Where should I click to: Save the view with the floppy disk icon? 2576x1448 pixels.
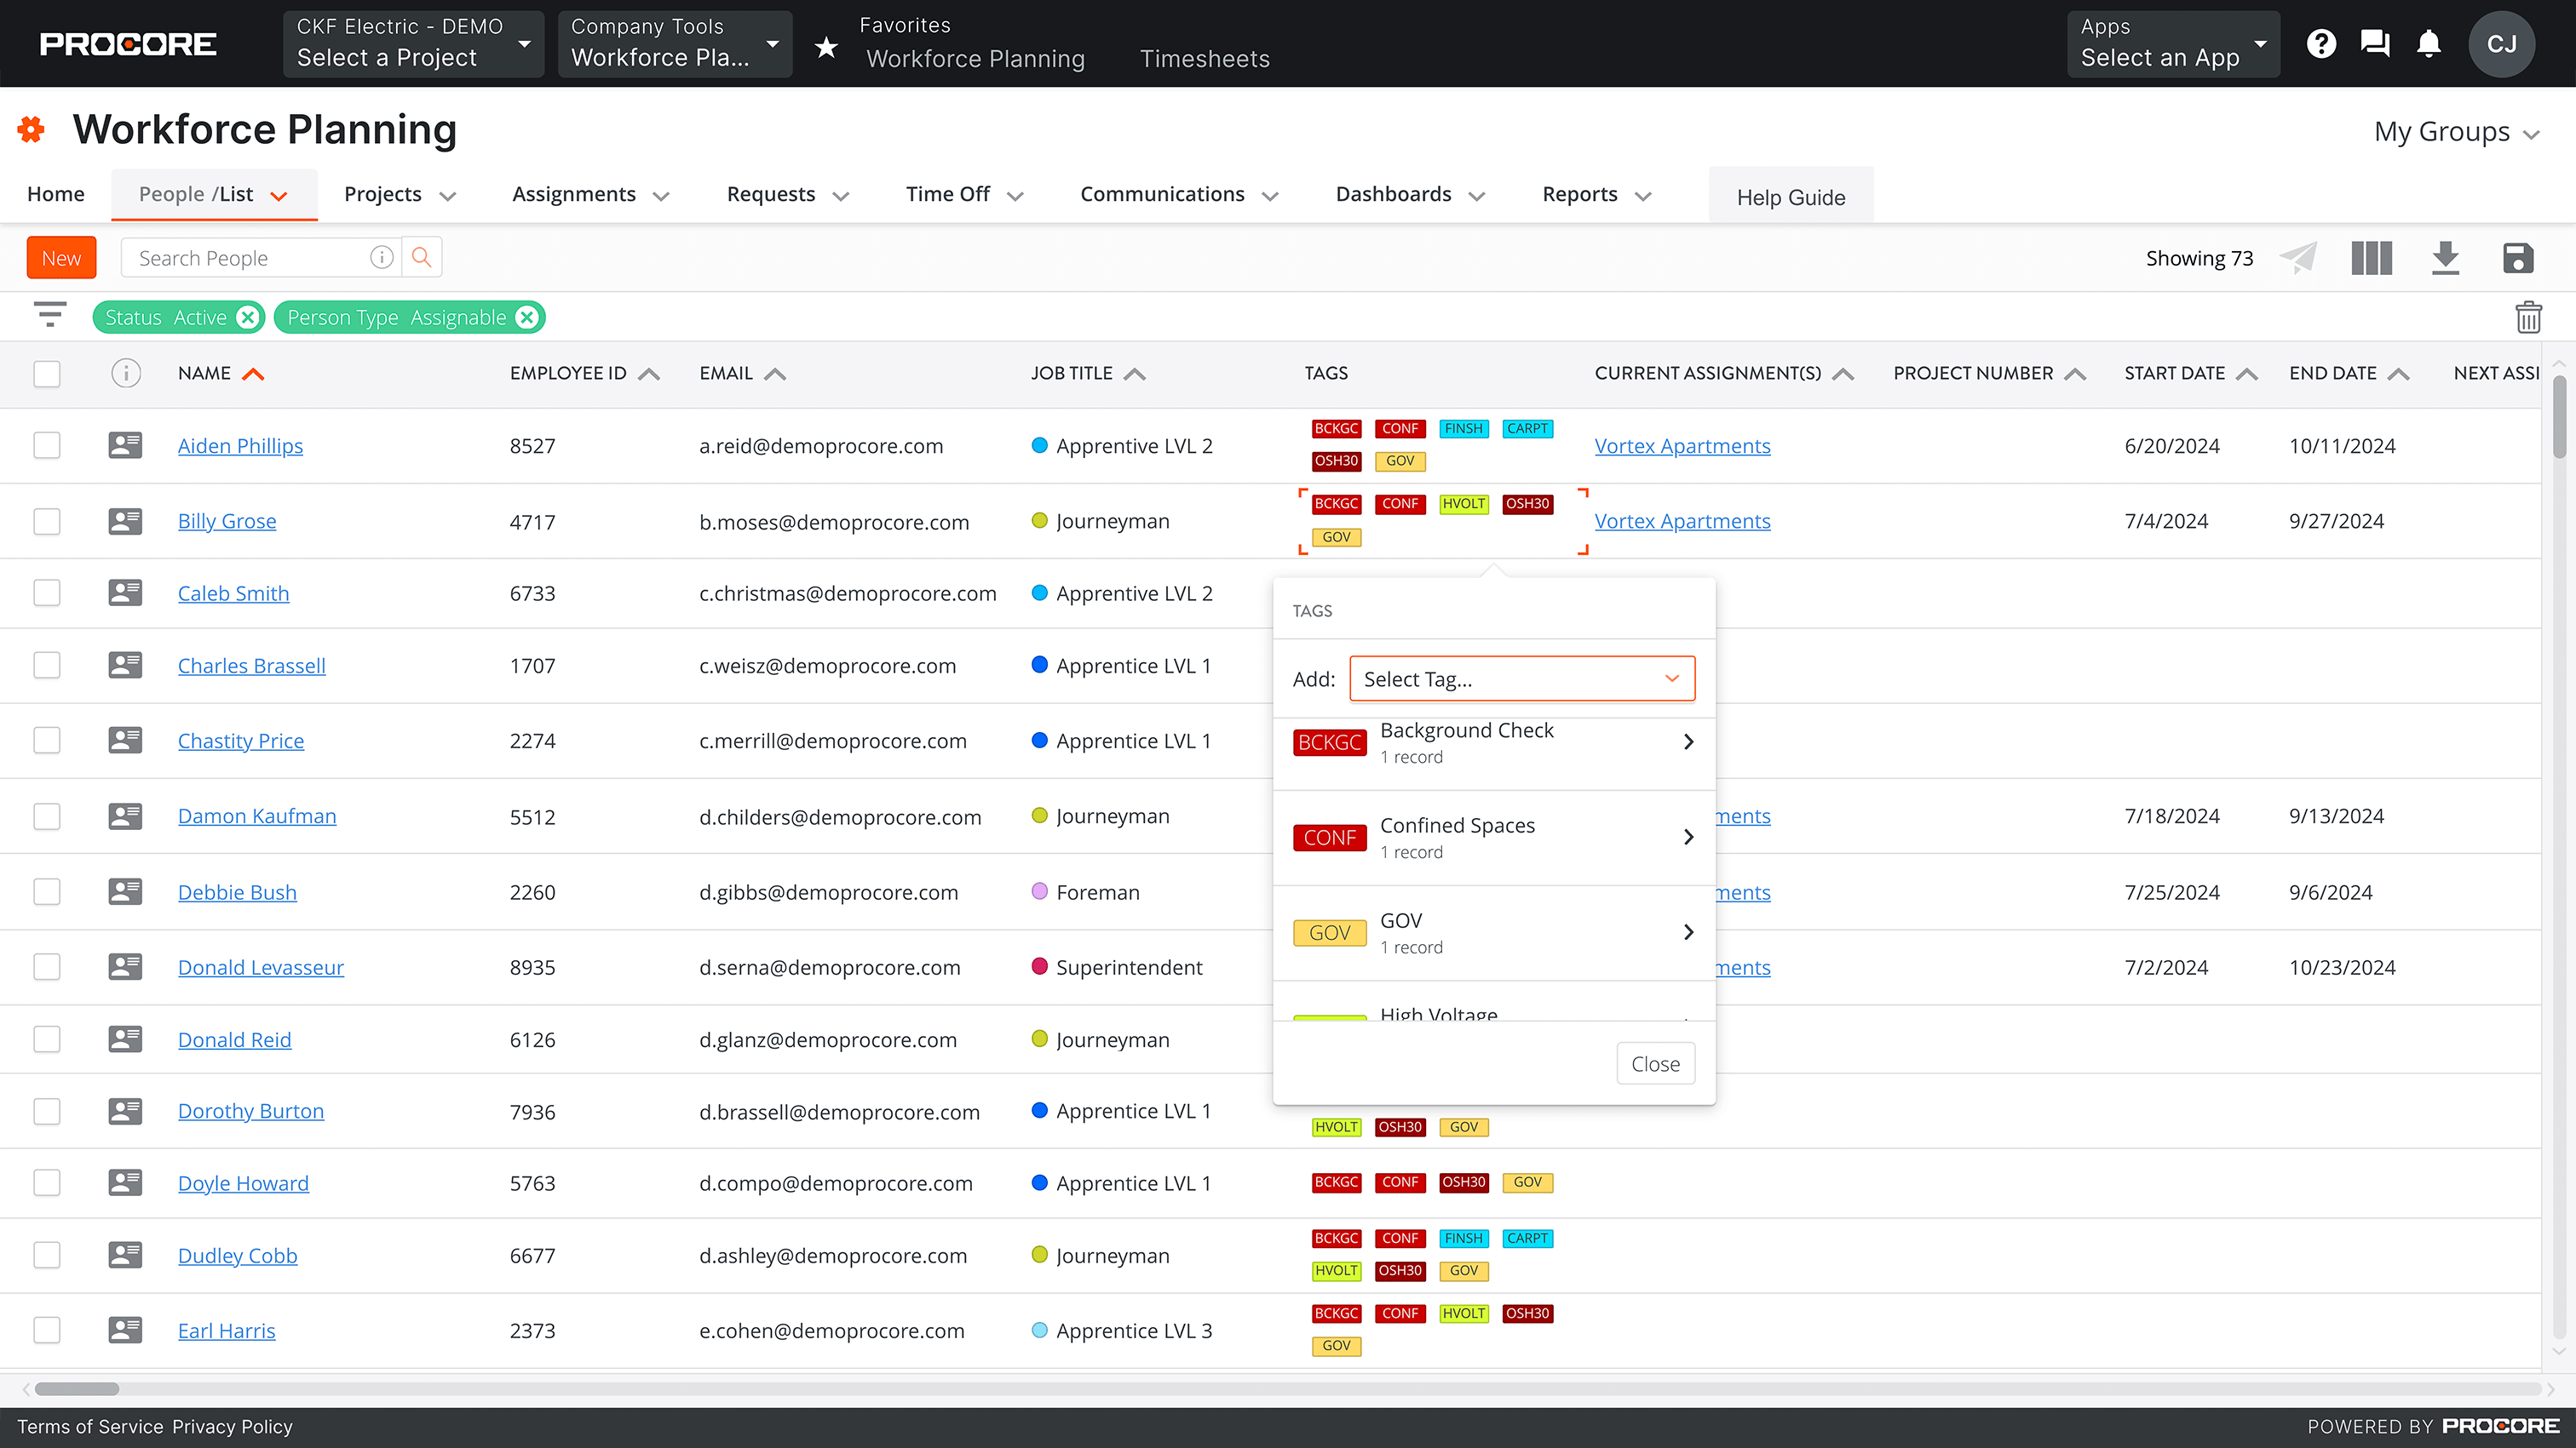coord(2518,257)
